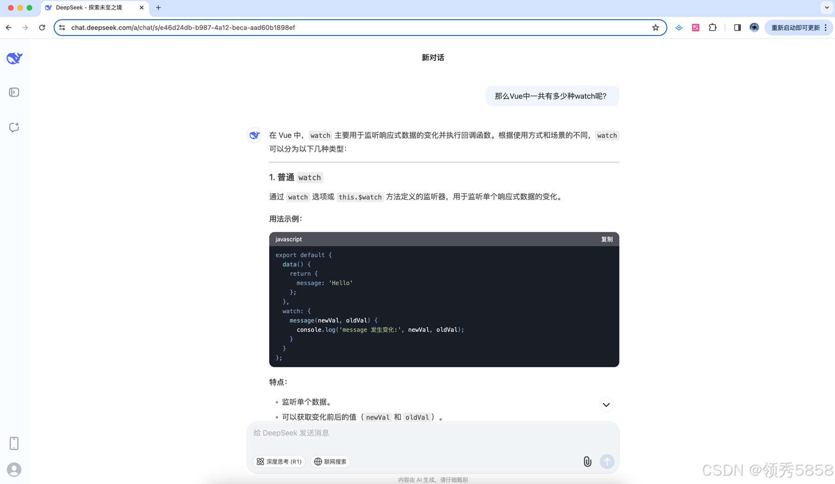Select the DeepSeek - 探索未至之境 tab
The image size is (835, 484).
tap(95, 7)
